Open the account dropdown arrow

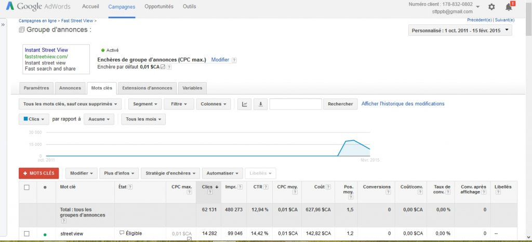(x=478, y=7)
